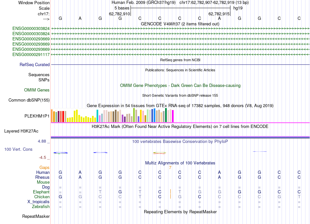The height and width of the screenshot is (224, 310).
Task: Open RefSeq genes from NCBI title
Action: tap(180, 60)
